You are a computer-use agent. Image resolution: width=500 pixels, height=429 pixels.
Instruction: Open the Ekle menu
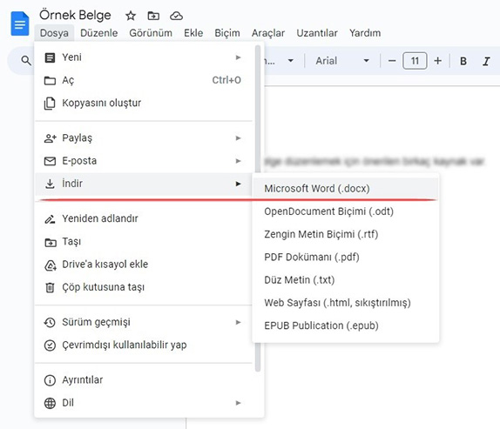pos(193,33)
